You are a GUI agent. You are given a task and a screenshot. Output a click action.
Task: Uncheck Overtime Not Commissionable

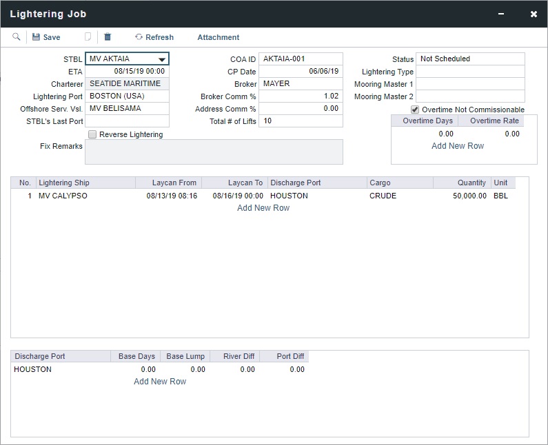point(414,110)
